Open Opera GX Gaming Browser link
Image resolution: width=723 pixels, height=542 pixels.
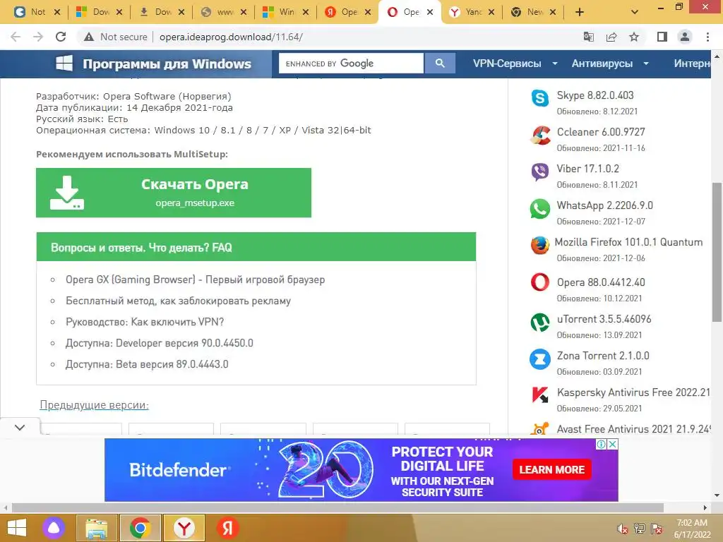[195, 279]
